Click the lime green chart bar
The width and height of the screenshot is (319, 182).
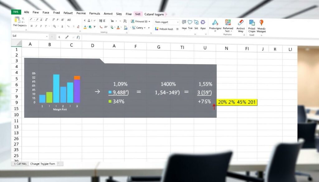49,97
